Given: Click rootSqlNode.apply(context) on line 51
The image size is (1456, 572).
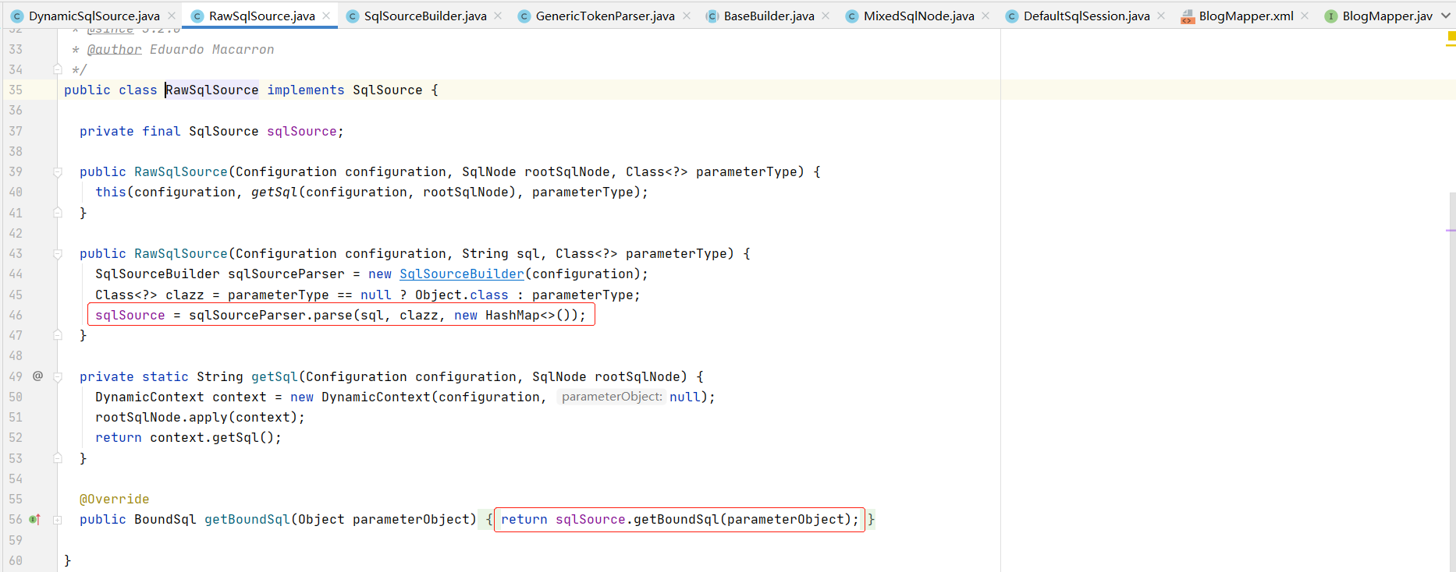Looking at the screenshot, I should point(197,417).
